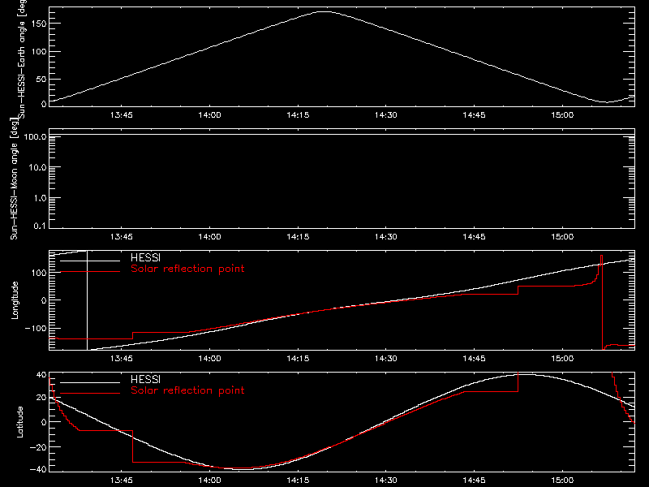
Task: Click tick label 0.1 on Moon angle axis
Action: [x=40, y=226]
